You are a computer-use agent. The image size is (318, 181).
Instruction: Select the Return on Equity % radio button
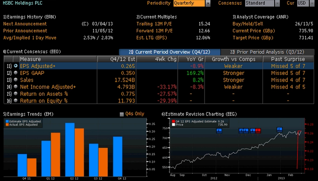pos(16,100)
